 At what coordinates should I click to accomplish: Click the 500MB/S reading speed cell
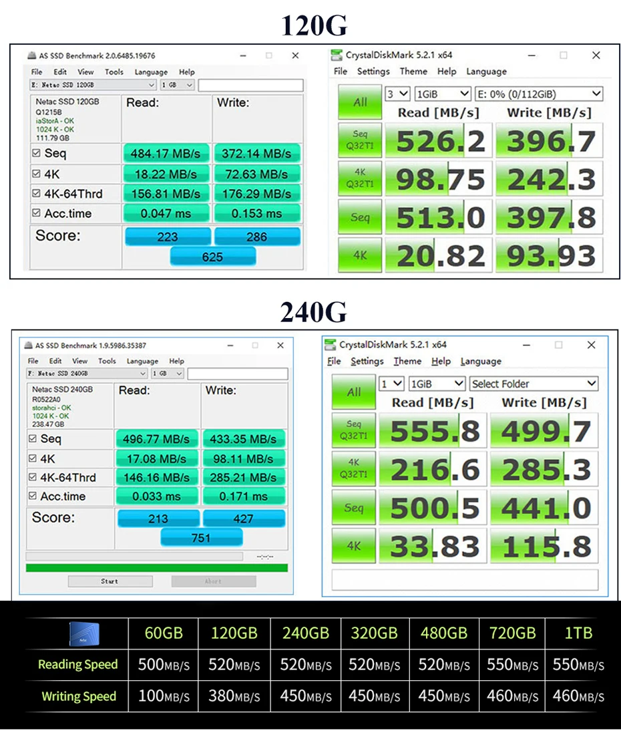[x=164, y=664]
